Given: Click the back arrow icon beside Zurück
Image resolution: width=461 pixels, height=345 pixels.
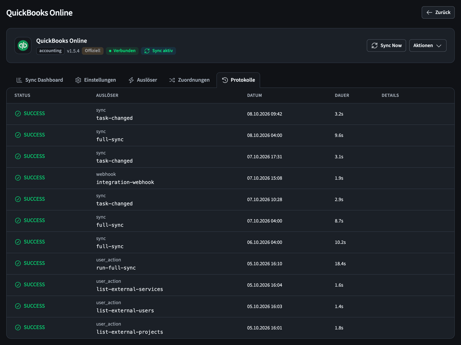Looking at the screenshot, I should [429, 12].
